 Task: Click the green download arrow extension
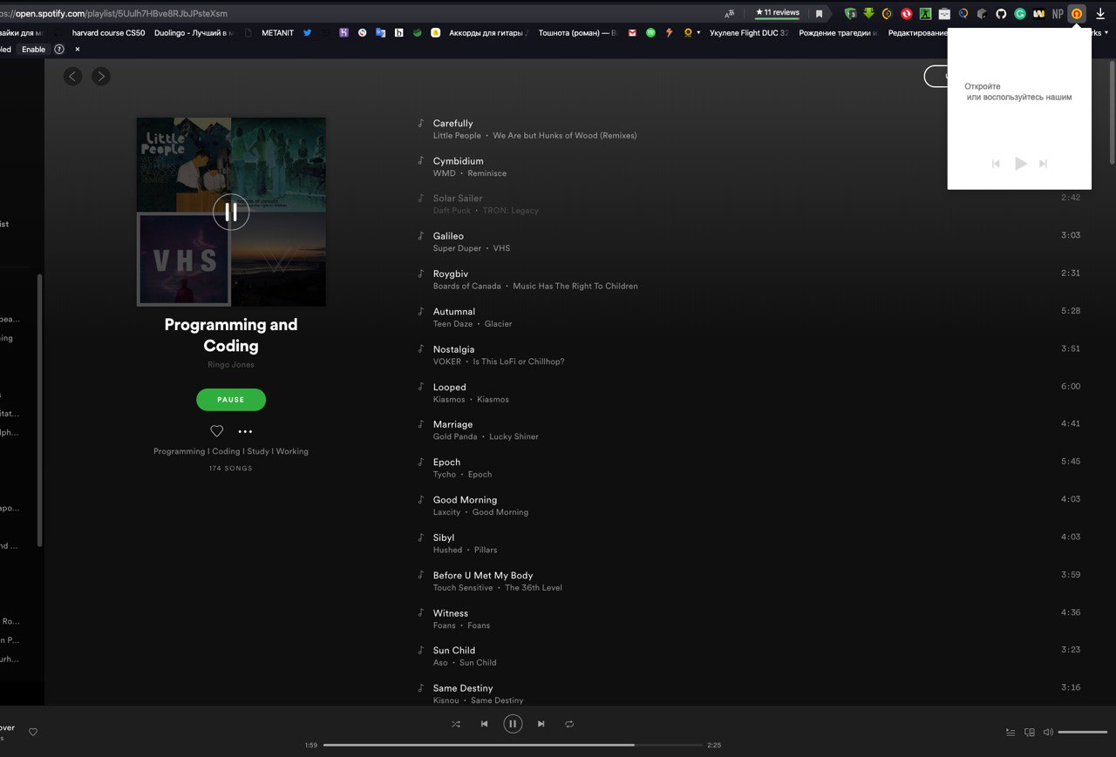(x=868, y=13)
